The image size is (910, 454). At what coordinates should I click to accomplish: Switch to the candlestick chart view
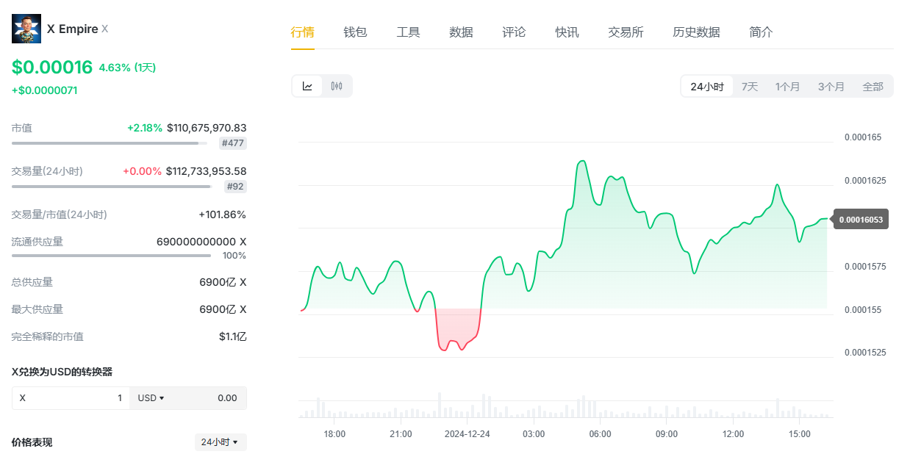pyautogui.click(x=337, y=86)
